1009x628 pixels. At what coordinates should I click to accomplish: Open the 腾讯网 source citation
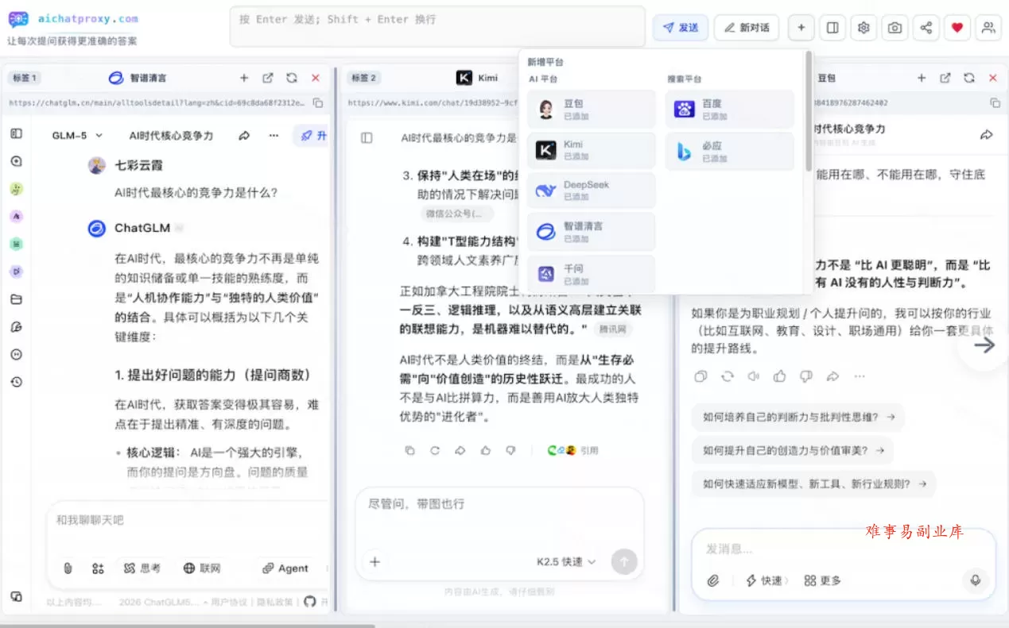click(614, 329)
